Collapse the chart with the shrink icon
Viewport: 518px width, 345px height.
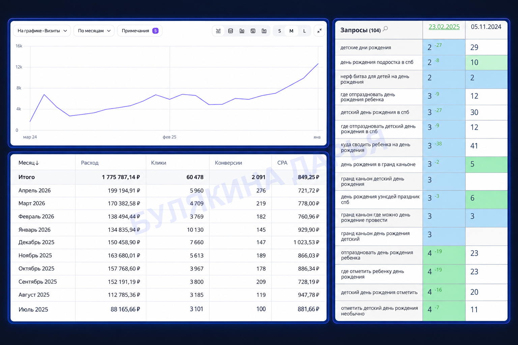319,31
